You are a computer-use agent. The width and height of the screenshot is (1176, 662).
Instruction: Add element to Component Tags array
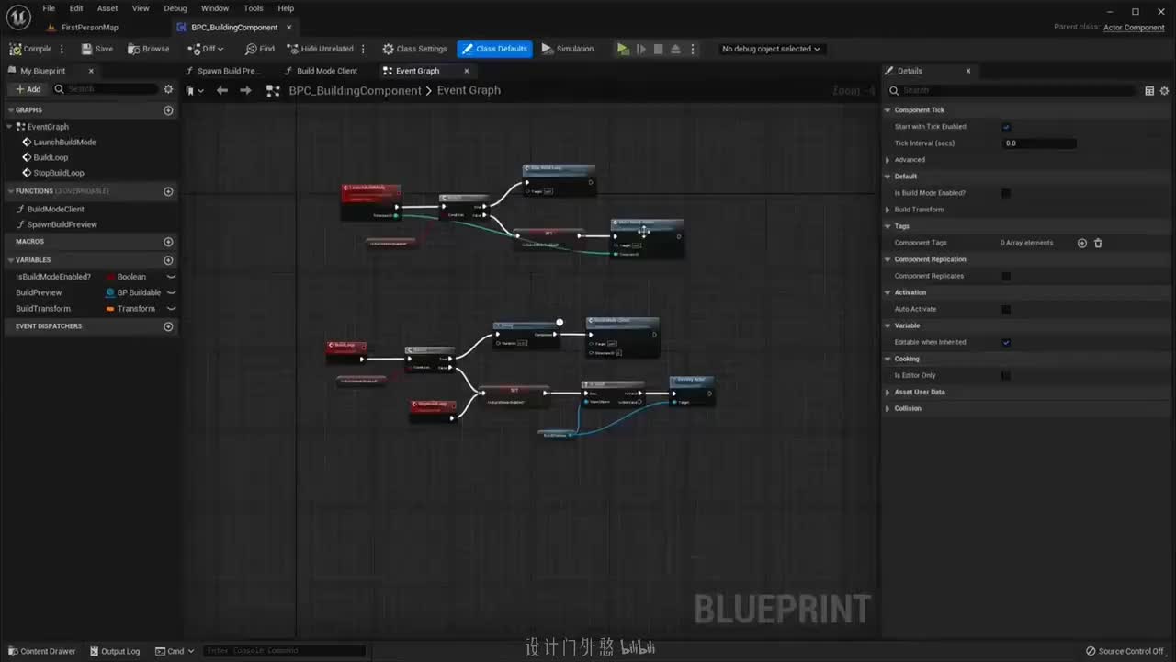(1082, 243)
